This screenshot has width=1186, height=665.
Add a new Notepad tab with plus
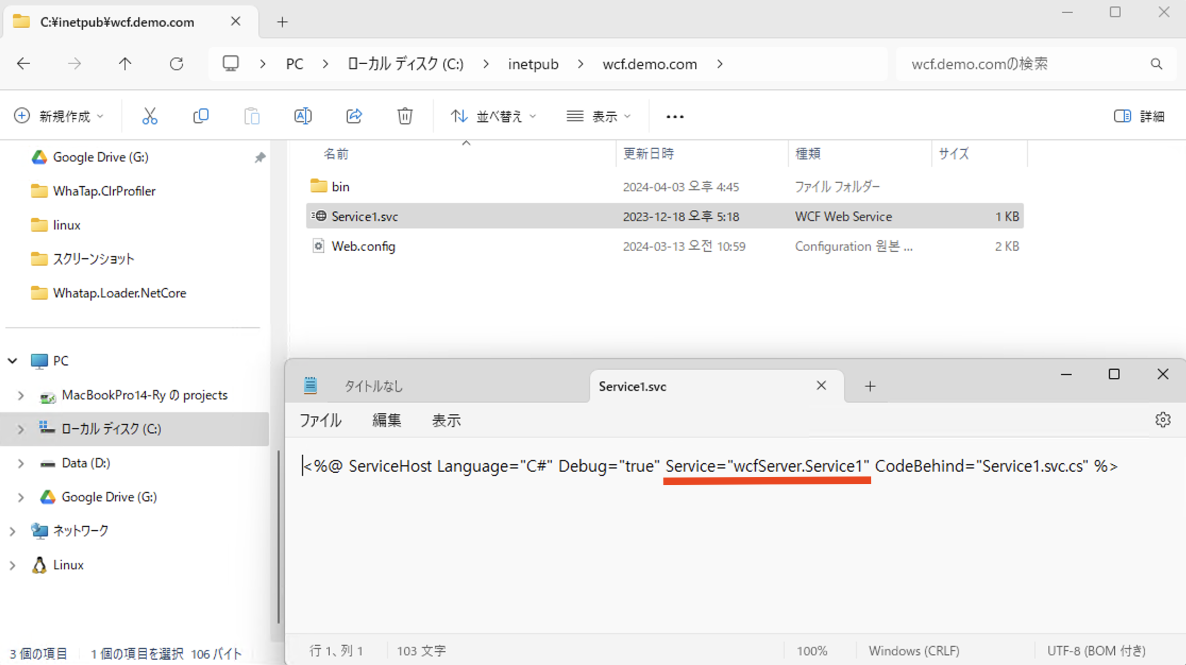(870, 386)
